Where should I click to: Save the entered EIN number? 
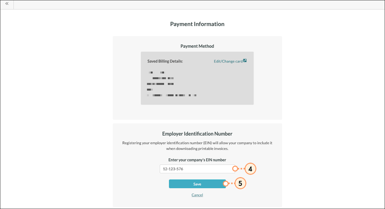click(197, 184)
